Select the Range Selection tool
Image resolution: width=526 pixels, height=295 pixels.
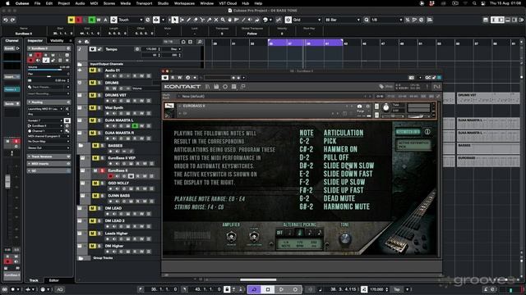tap(182, 20)
